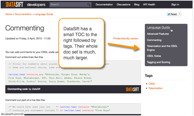
Task: Click the Tags heading
Action: 149,76
